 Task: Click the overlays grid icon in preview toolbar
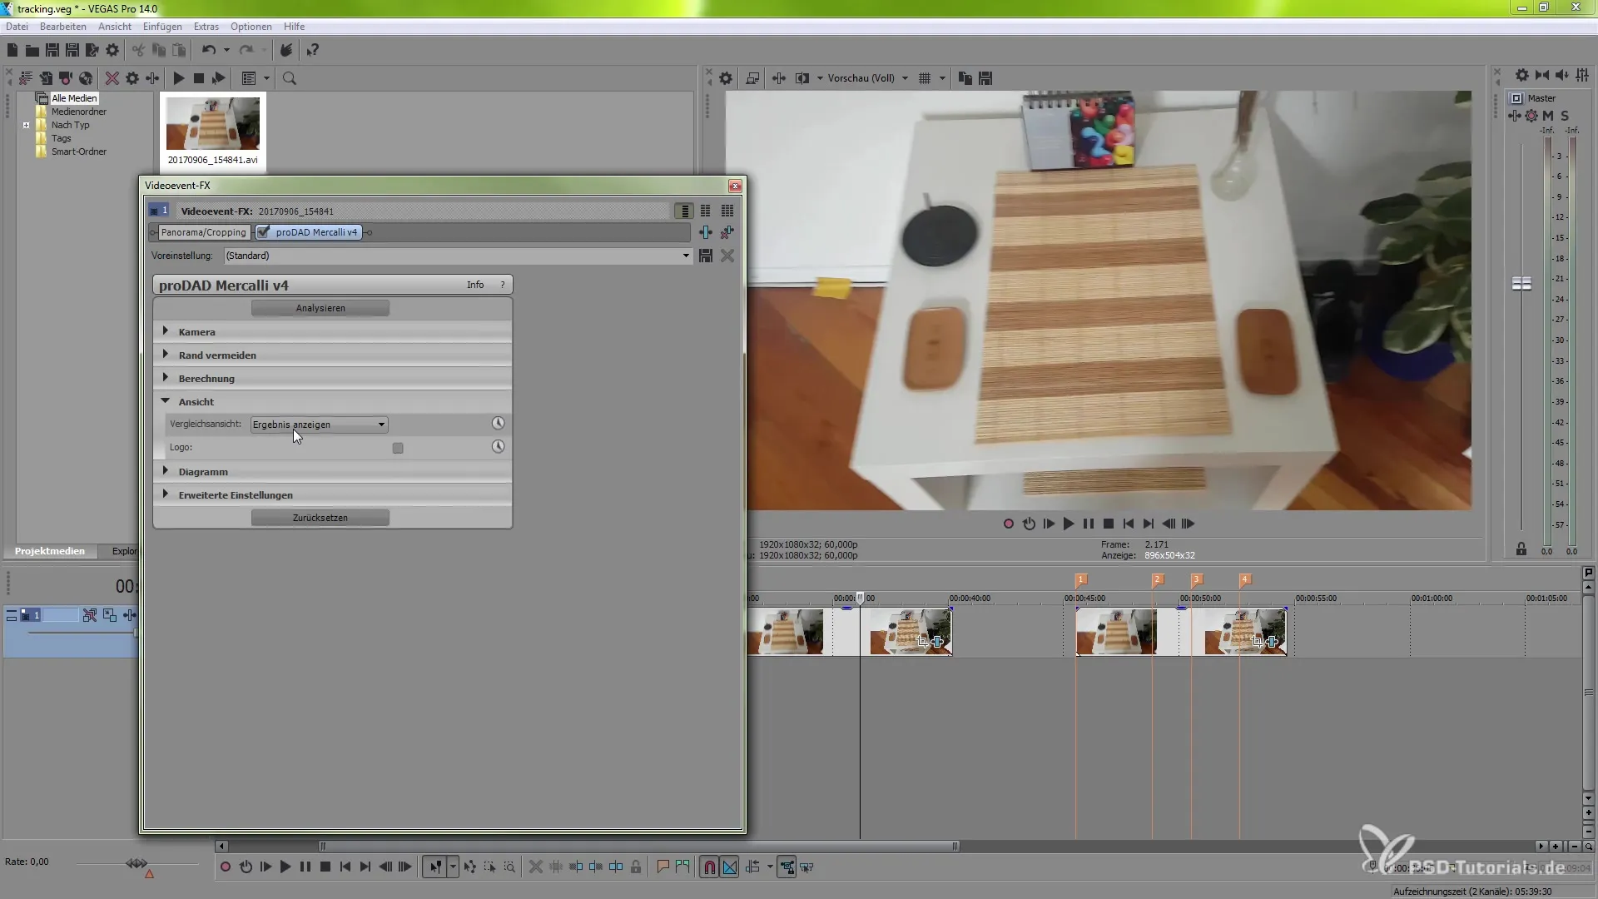tap(924, 78)
